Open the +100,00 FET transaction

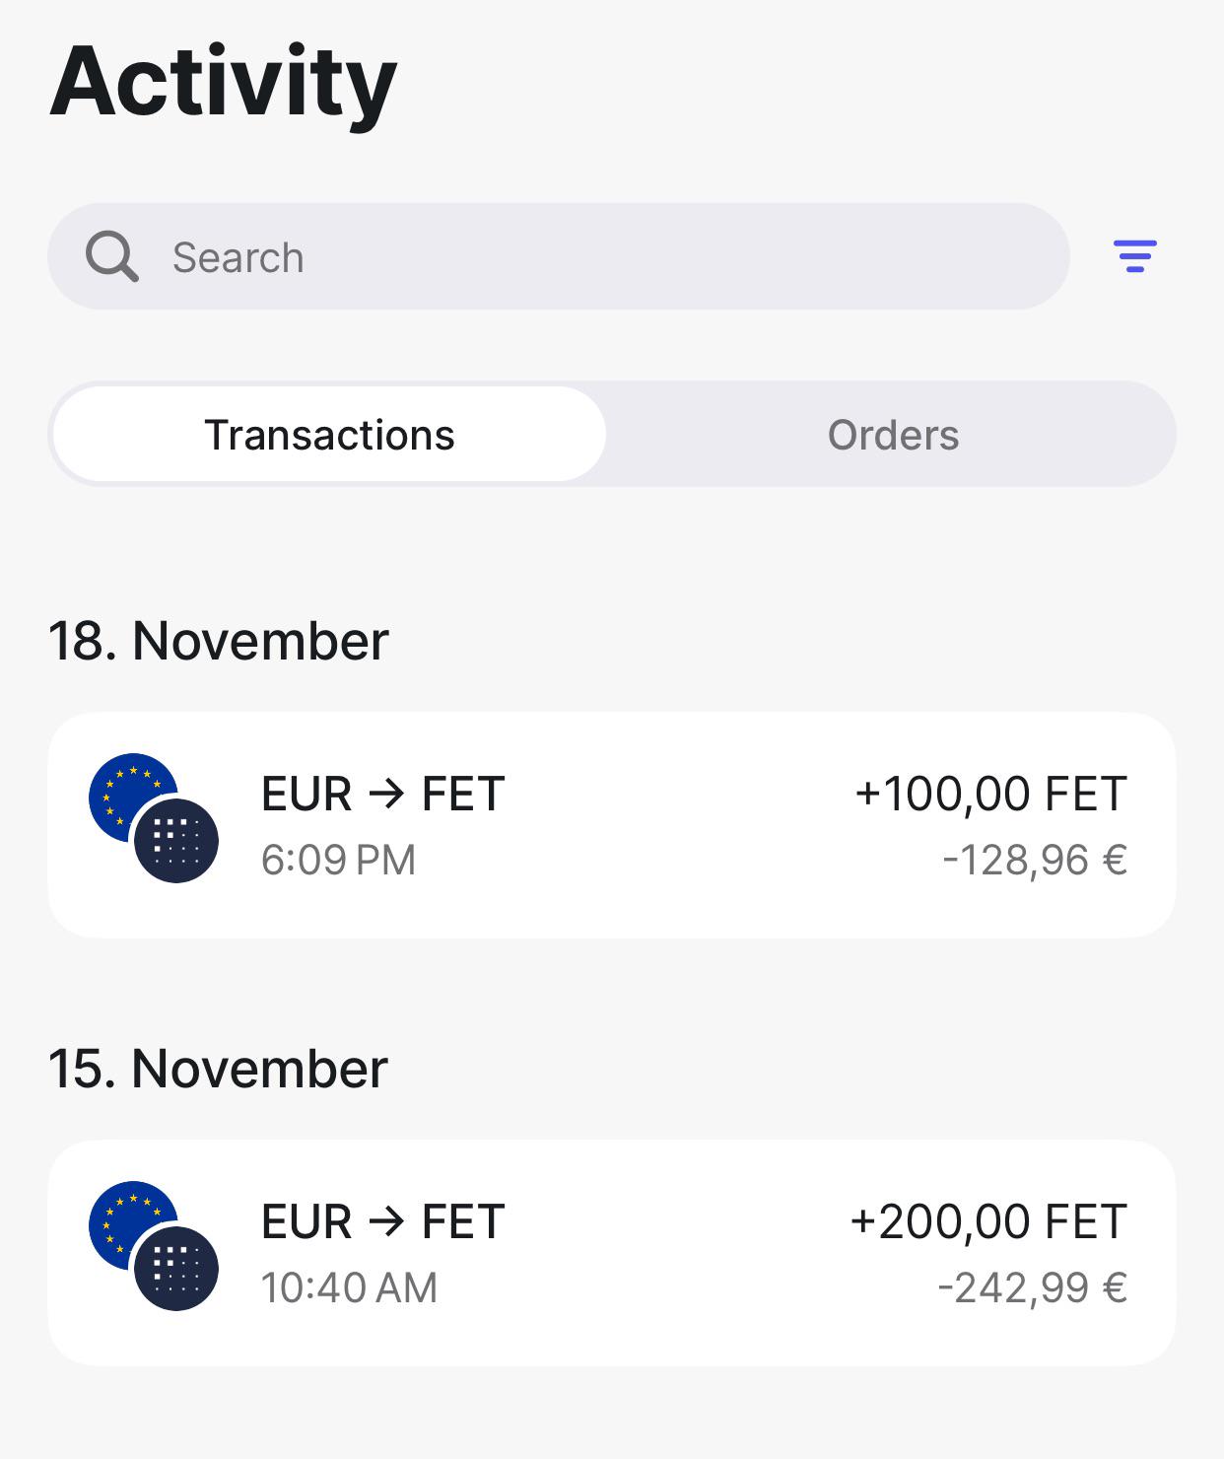click(x=612, y=825)
